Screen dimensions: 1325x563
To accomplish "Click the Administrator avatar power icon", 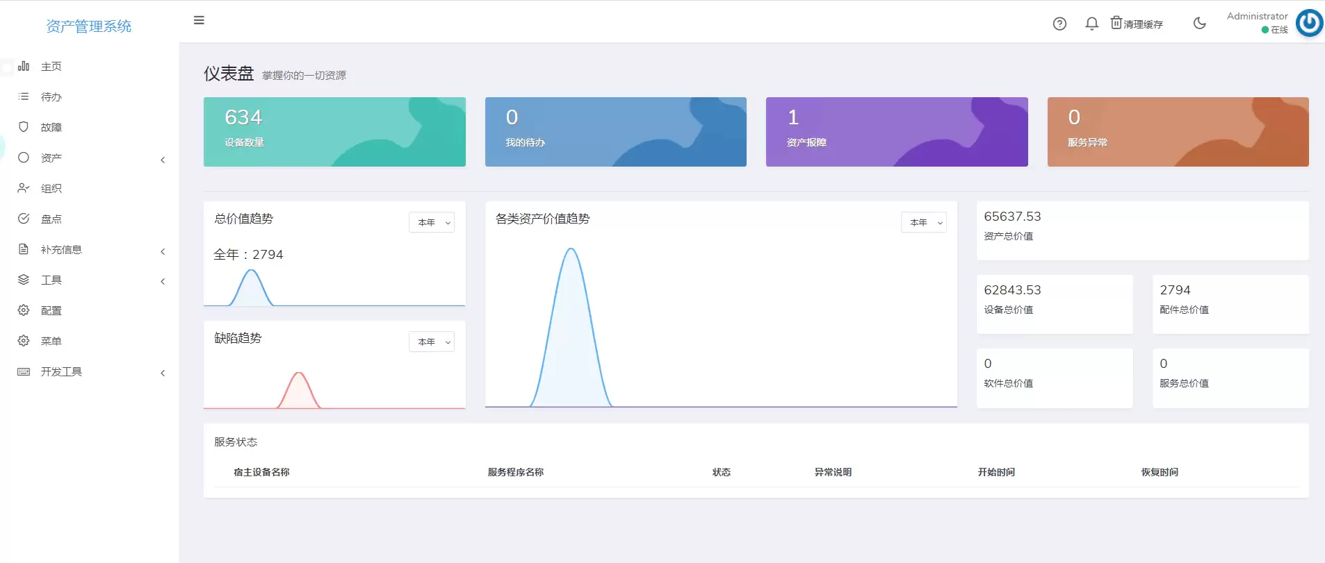I will coord(1309,23).
